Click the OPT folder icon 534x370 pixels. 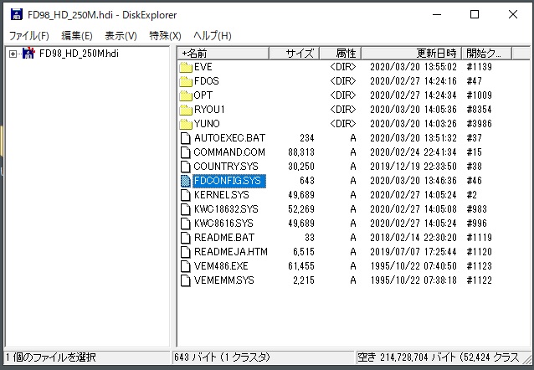(x=186, y=95)
